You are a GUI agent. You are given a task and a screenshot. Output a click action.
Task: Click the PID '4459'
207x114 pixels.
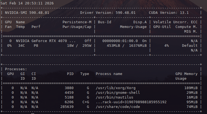69,93
